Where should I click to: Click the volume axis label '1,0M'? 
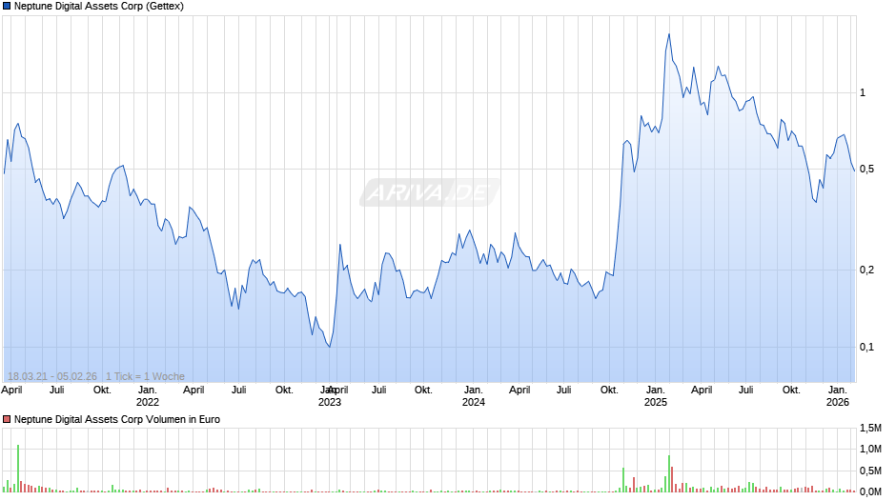coord(870,449)
